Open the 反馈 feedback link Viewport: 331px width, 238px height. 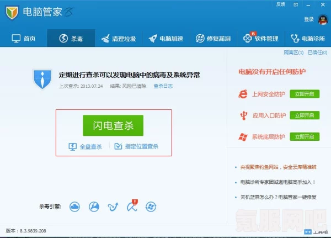(281, 4)
